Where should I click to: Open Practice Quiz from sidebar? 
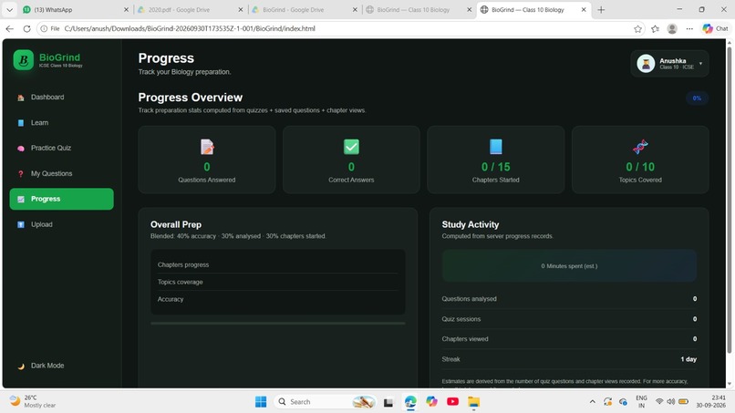[61, 148]
